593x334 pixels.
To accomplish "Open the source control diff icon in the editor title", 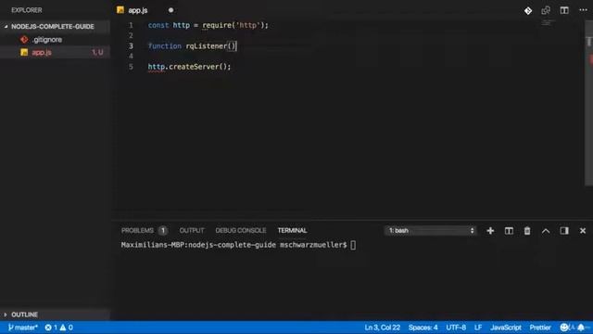I will point(528,10).
